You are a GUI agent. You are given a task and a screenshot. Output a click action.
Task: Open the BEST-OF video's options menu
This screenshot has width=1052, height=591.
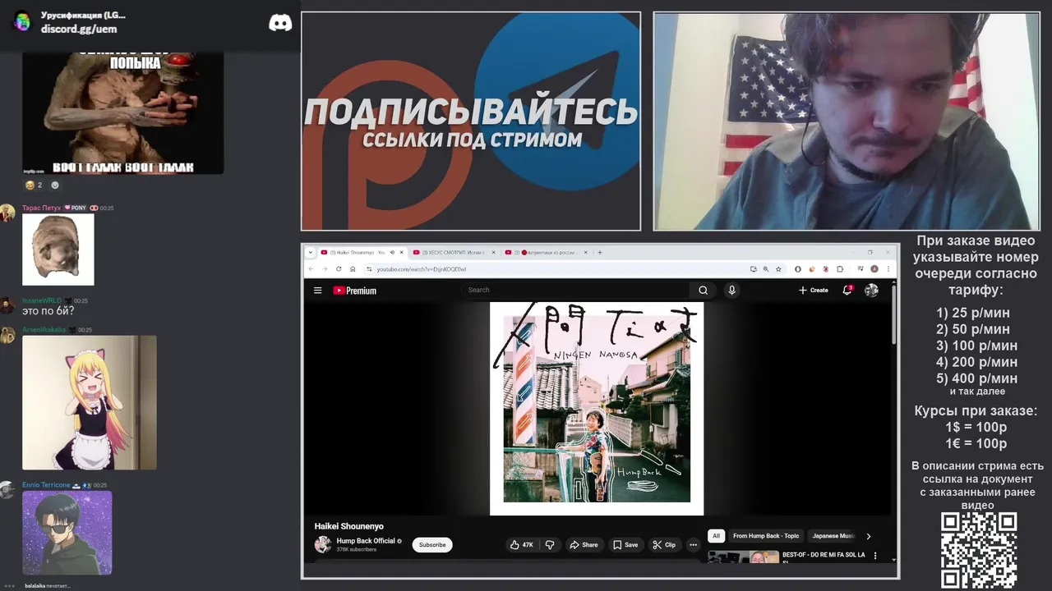pos(874,556)
